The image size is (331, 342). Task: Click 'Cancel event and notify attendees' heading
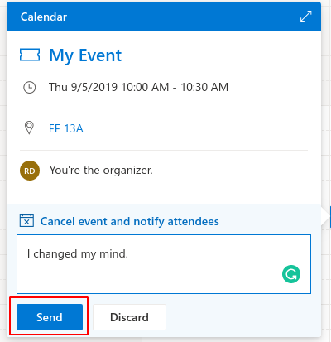coord(130,221)
